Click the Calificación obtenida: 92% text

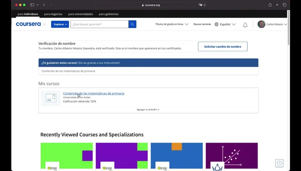[x=80, y=101]
